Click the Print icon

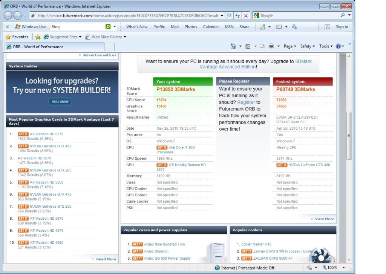[x=271, y=46]
